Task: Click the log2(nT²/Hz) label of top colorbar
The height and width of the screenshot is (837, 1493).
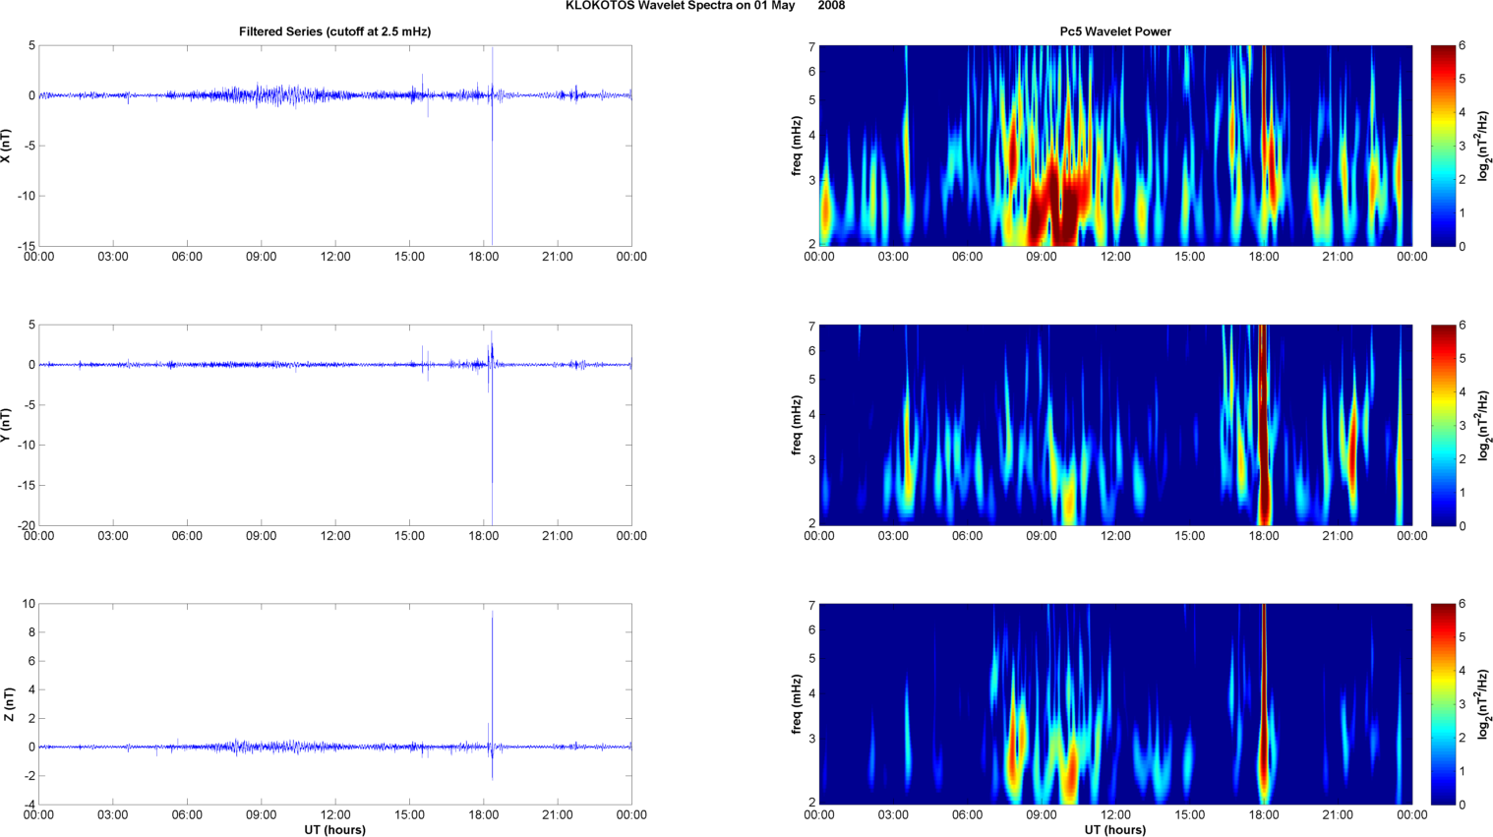Action: (x=1484, y=146)
